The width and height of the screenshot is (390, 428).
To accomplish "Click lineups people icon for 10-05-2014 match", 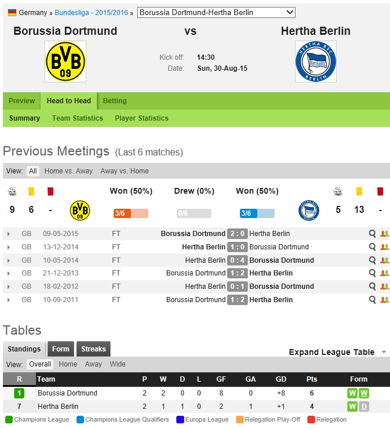I will coord(385,260).
